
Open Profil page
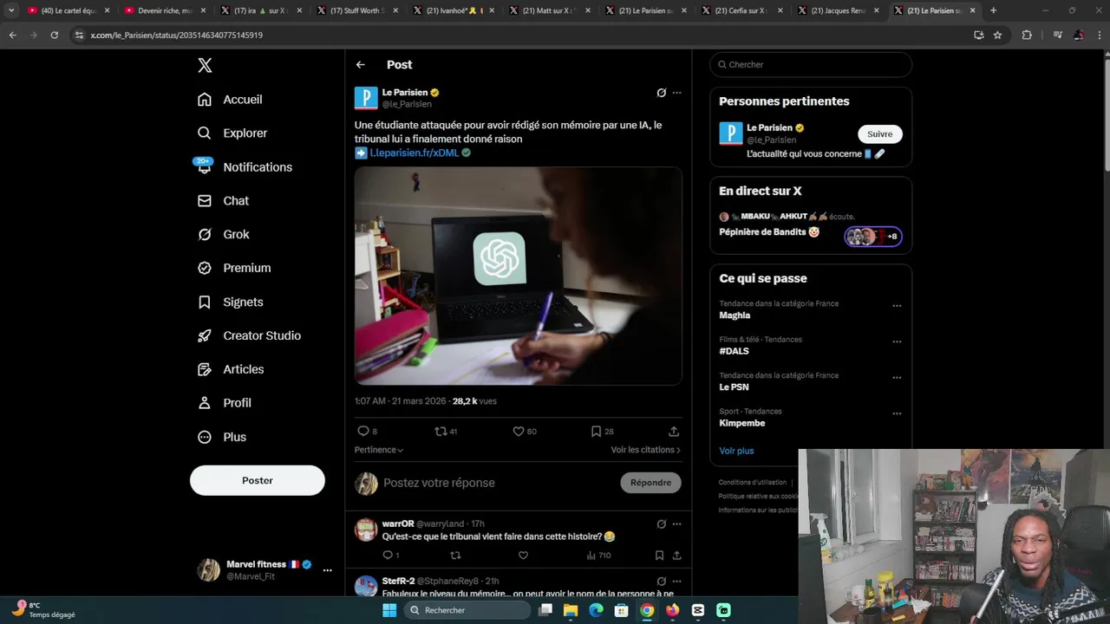tap(224, 403)
